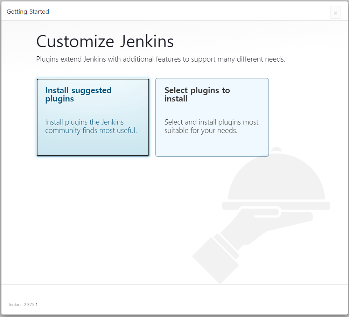Click 'Install plugins the Jenkins community finds most useful' text
The height and width of the screenshot is (317, 349).
91,126
